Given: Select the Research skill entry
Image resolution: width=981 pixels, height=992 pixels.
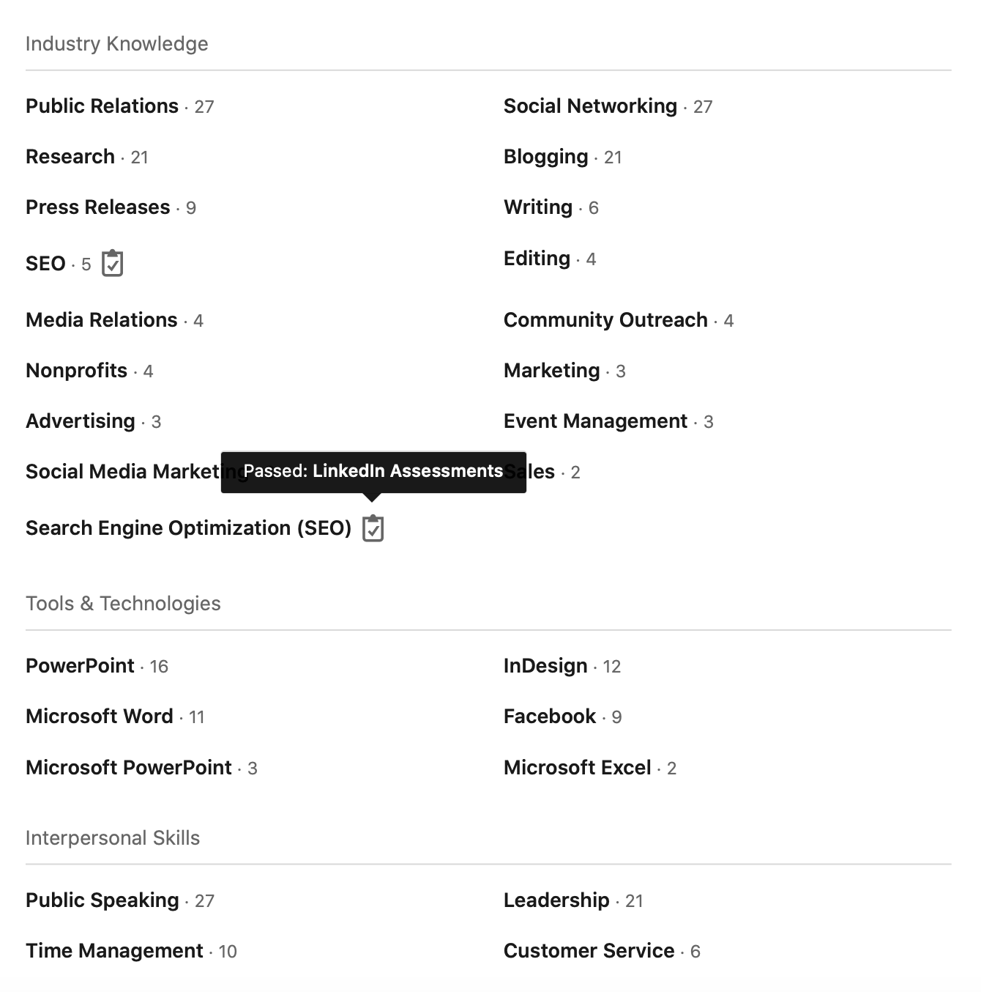Looking at the screenshot, I should (x=70, y=157).
